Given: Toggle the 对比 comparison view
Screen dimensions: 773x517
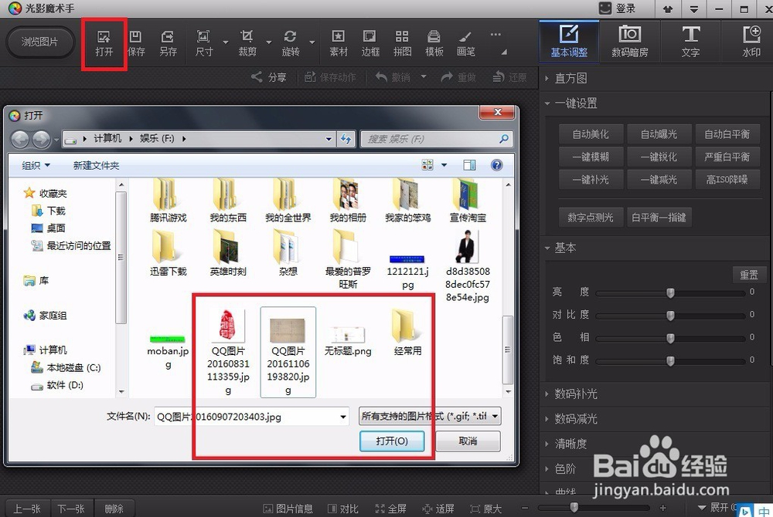Looking at the screenshot, I should (343, 509).
